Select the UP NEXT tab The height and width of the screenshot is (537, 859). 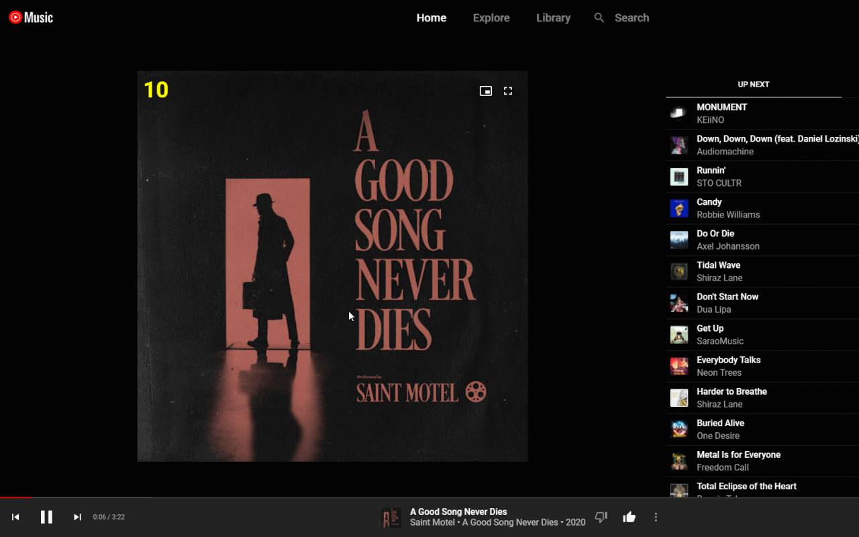(754, 85)
